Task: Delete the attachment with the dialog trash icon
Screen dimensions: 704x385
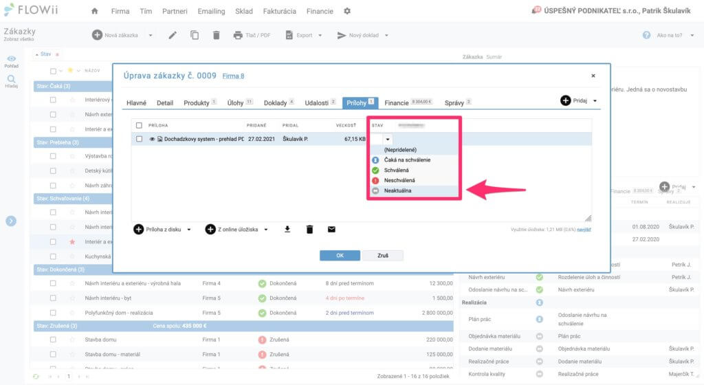Action: coord(309,230)
